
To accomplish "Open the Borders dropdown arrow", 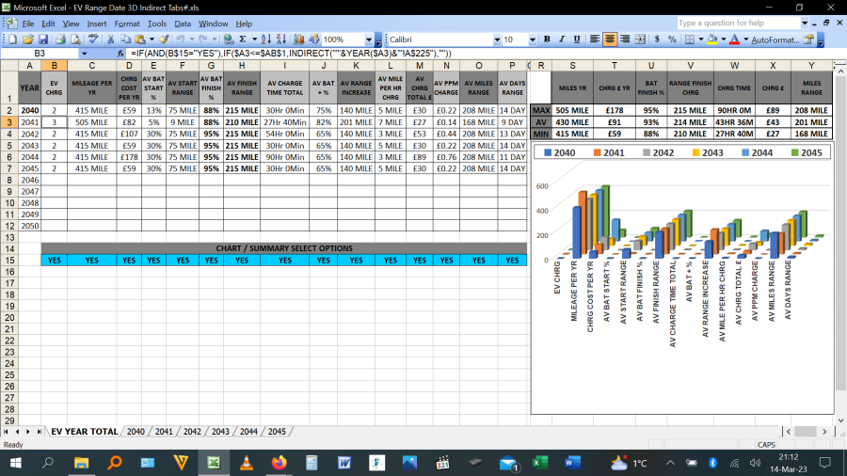I will (700, 40).
